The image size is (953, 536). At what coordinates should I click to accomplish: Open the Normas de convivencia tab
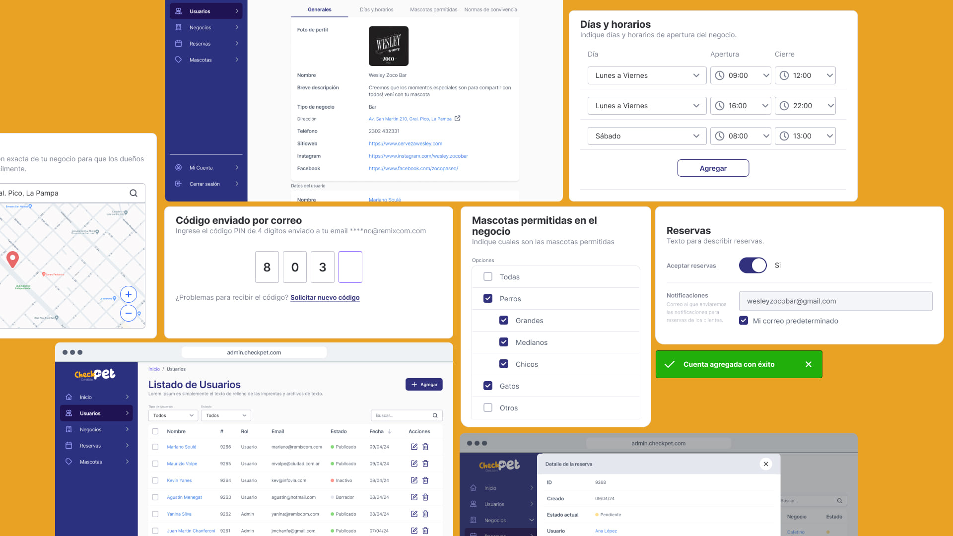click(490, 9)
